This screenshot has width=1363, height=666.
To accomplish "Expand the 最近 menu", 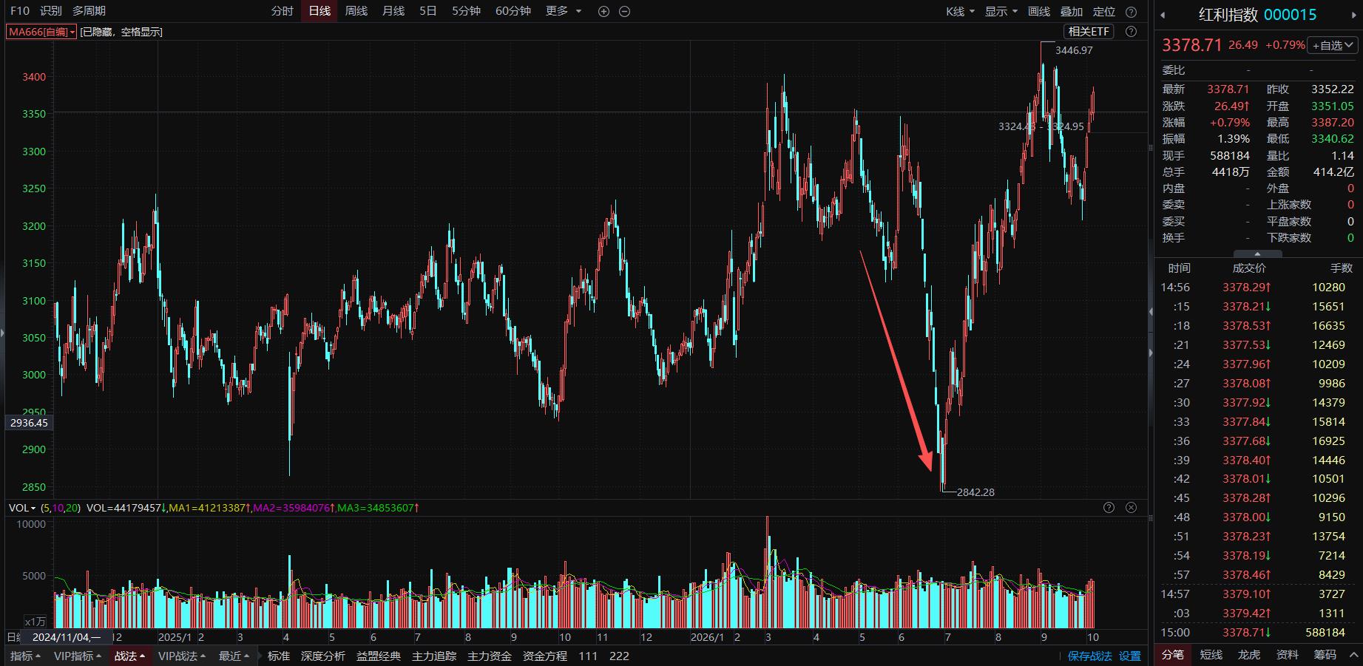I will (234, 656).
